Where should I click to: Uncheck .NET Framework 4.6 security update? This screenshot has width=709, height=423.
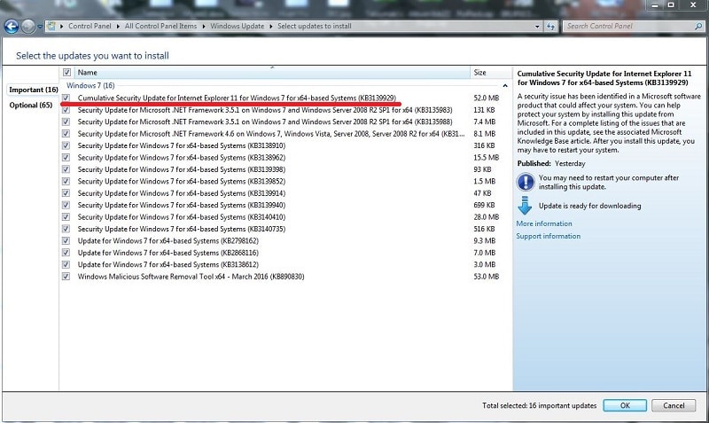click(66, 133)
